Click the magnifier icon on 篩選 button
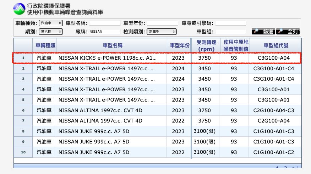This screenshot has height=174, width=311. pyautogui.click(x=256, y=31)
